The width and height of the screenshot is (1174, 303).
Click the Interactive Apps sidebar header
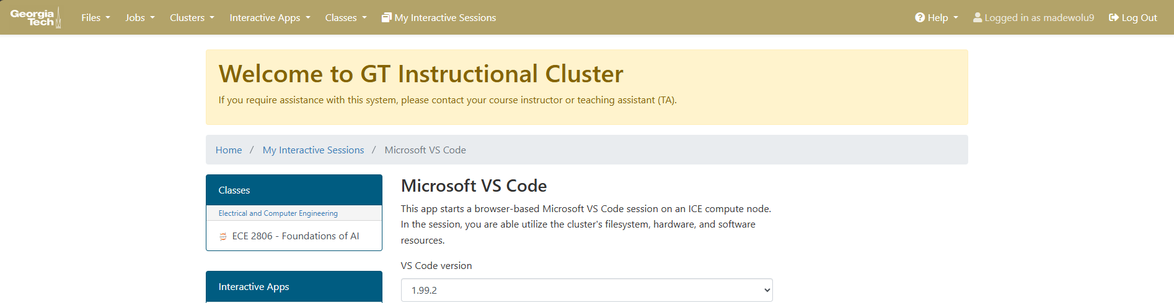tap(294, 287)
